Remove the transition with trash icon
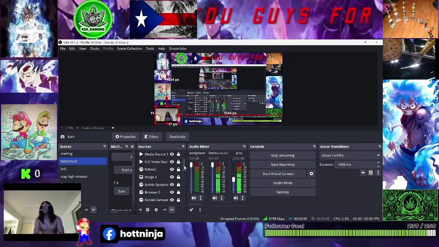Screen dimensions: 439x247 pos(371,173)
